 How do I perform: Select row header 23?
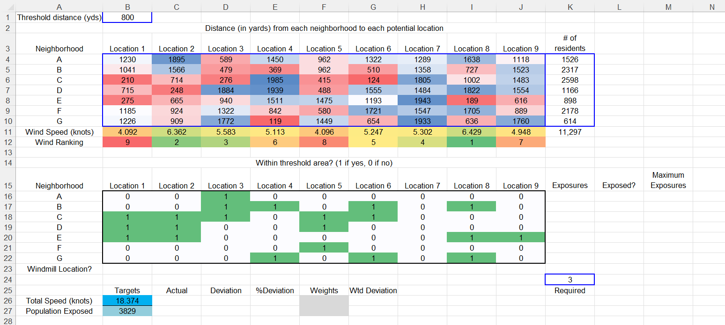coord(8,269)
